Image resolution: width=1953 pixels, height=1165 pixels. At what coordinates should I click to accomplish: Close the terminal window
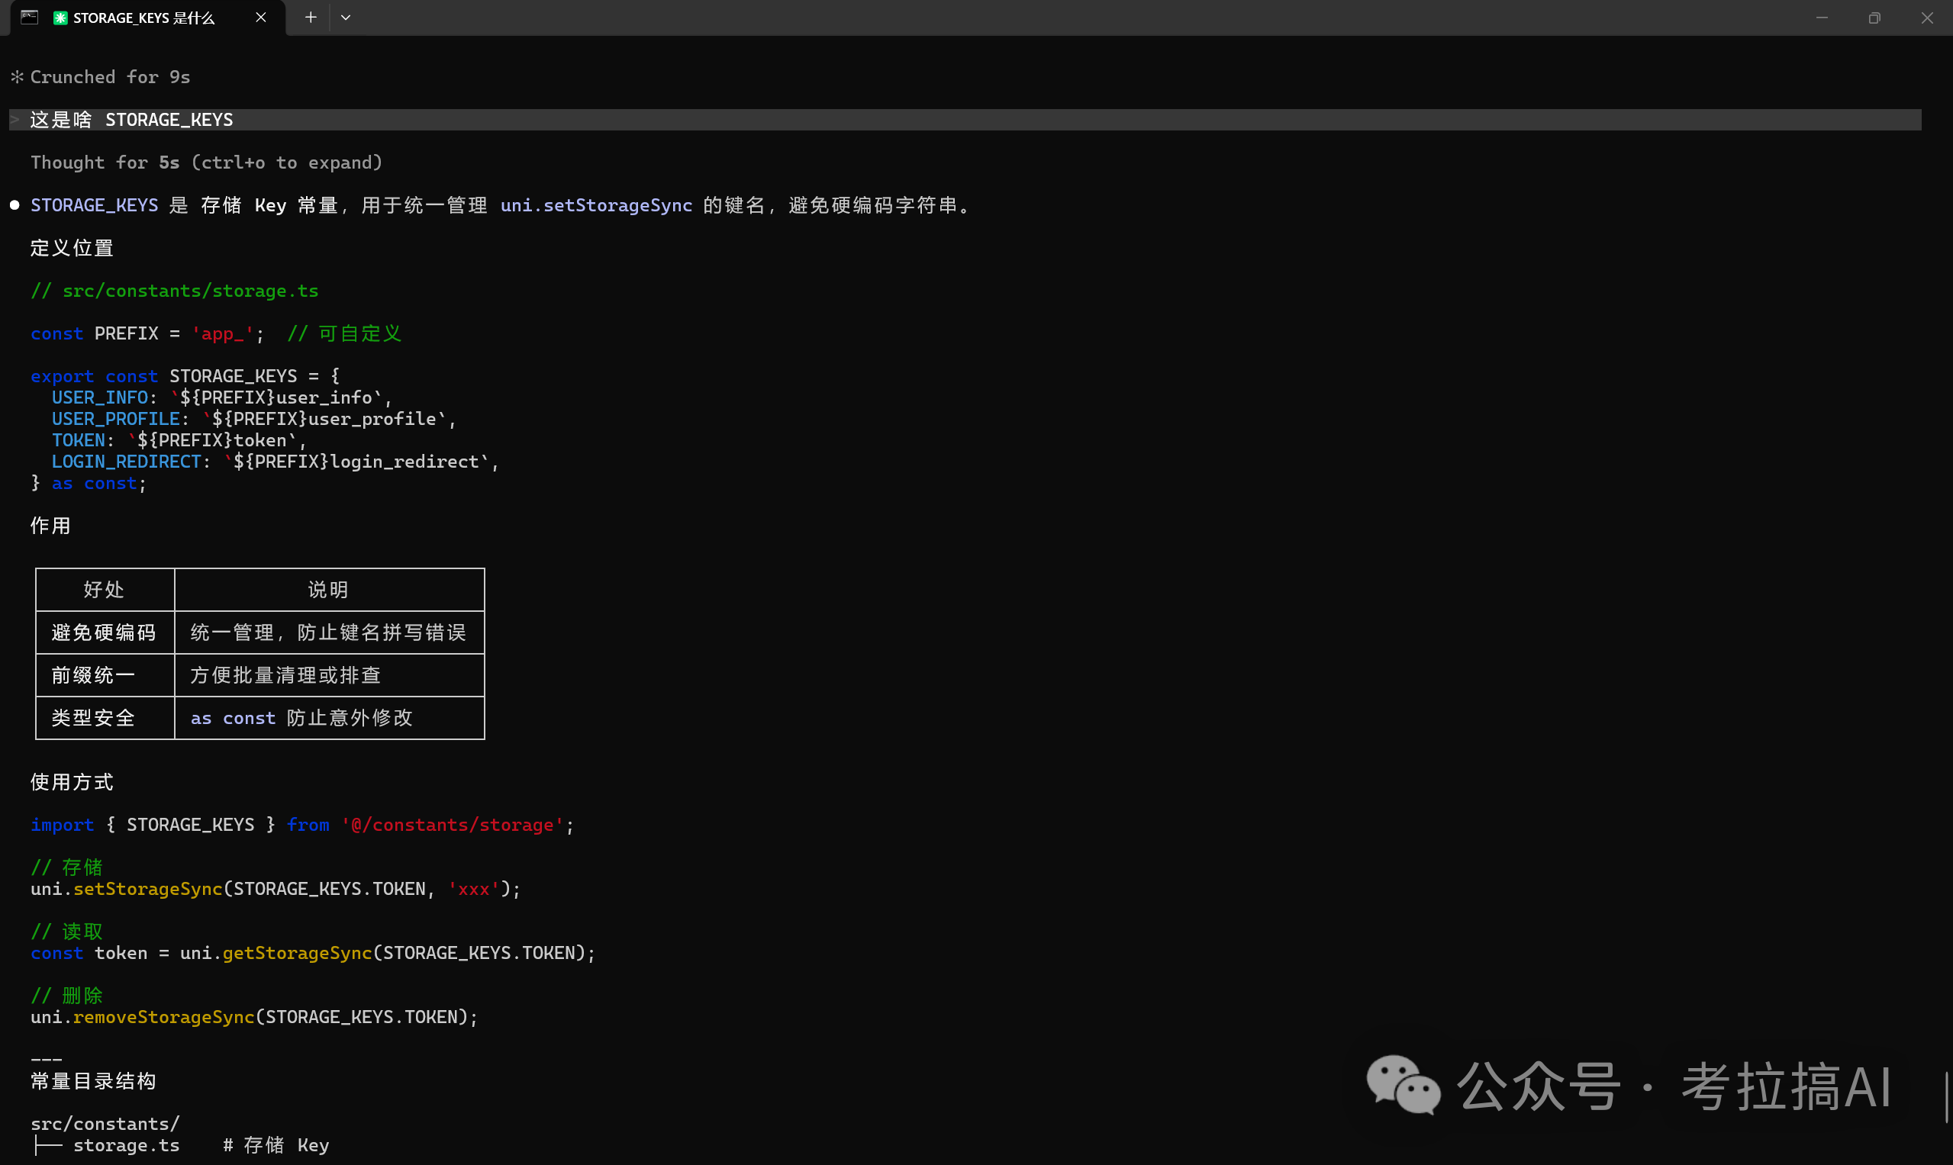[1927, 18]
